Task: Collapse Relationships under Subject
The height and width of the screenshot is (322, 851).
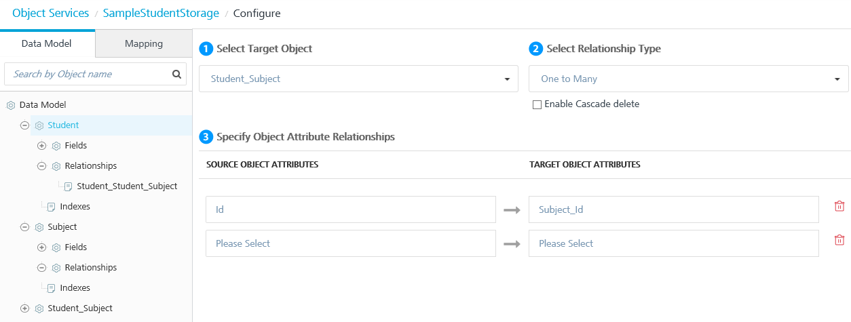Action: [42, 268]
